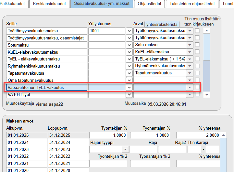Tick checkbox for Työttömyysvakuutusmaksu, osaomistajat row
Screen dimensions: 234x172
tap(197, 38)
